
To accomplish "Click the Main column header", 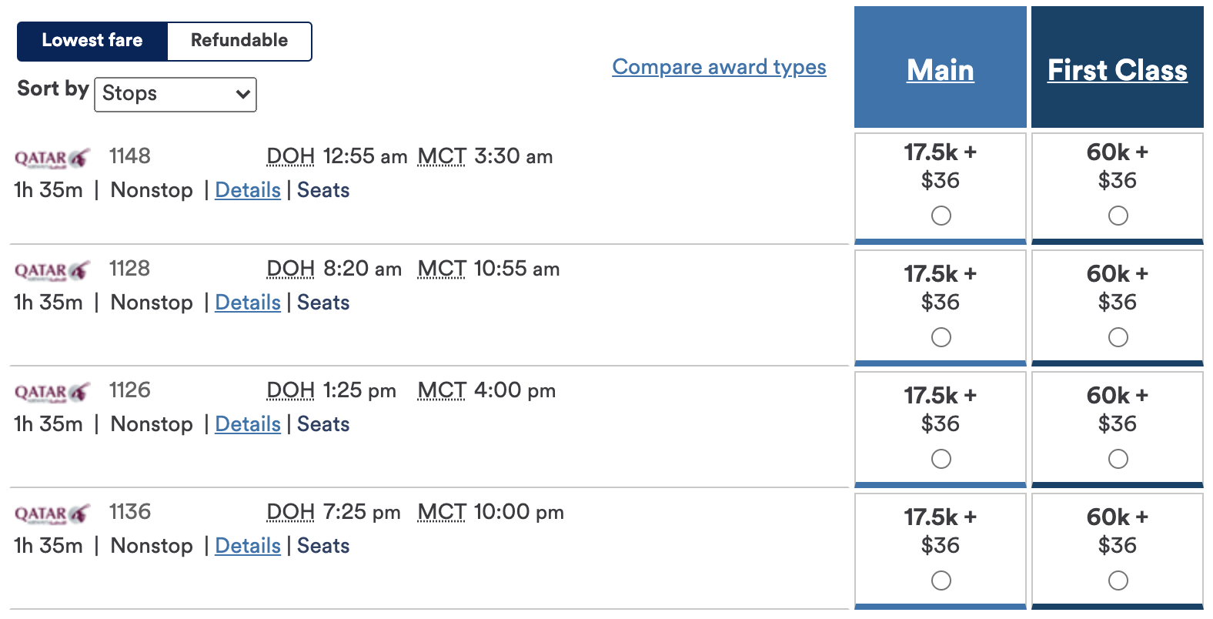I will (941, 70).
